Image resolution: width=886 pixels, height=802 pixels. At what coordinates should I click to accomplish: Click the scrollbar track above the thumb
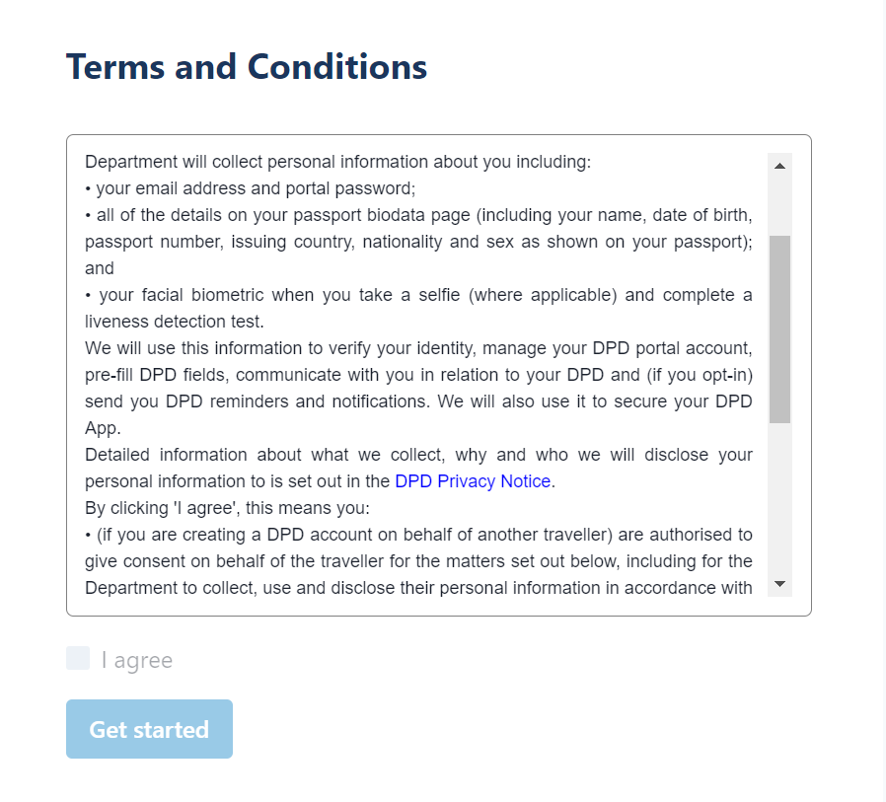pos(779,207)
